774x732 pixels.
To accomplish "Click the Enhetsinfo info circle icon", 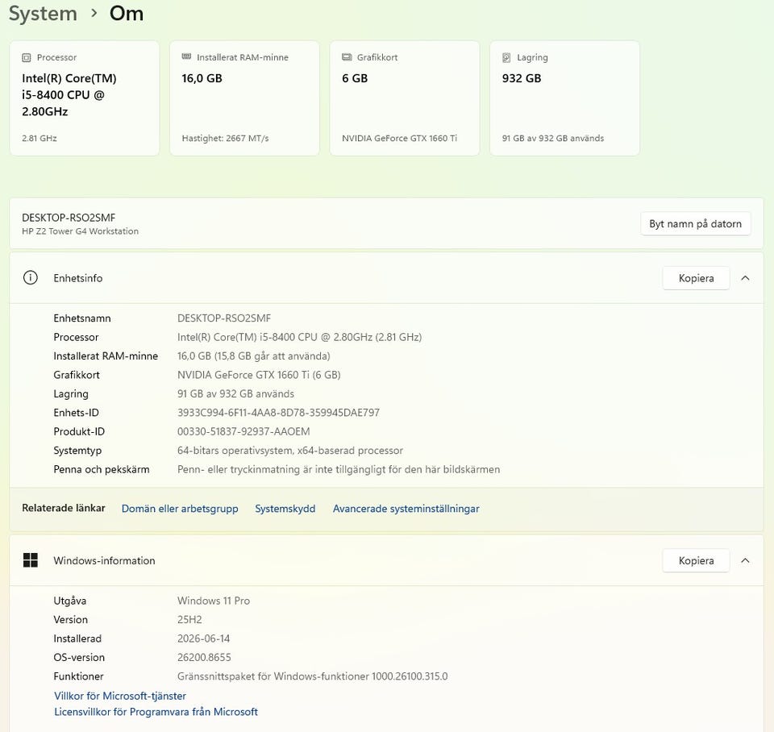I will click(31, 278).
